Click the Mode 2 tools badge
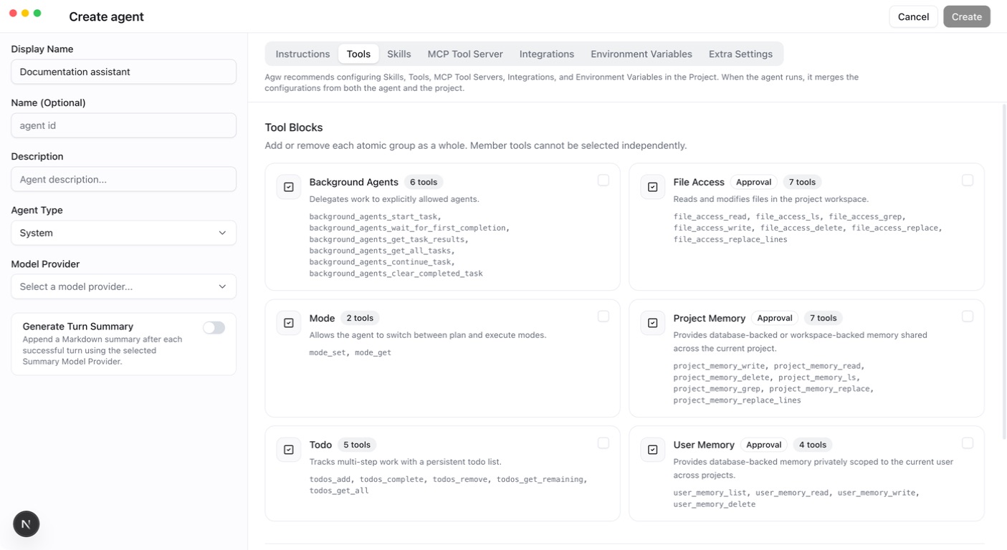Viewport: 1007px width, 550px height. pyautogui.click(x=360, y=318)
